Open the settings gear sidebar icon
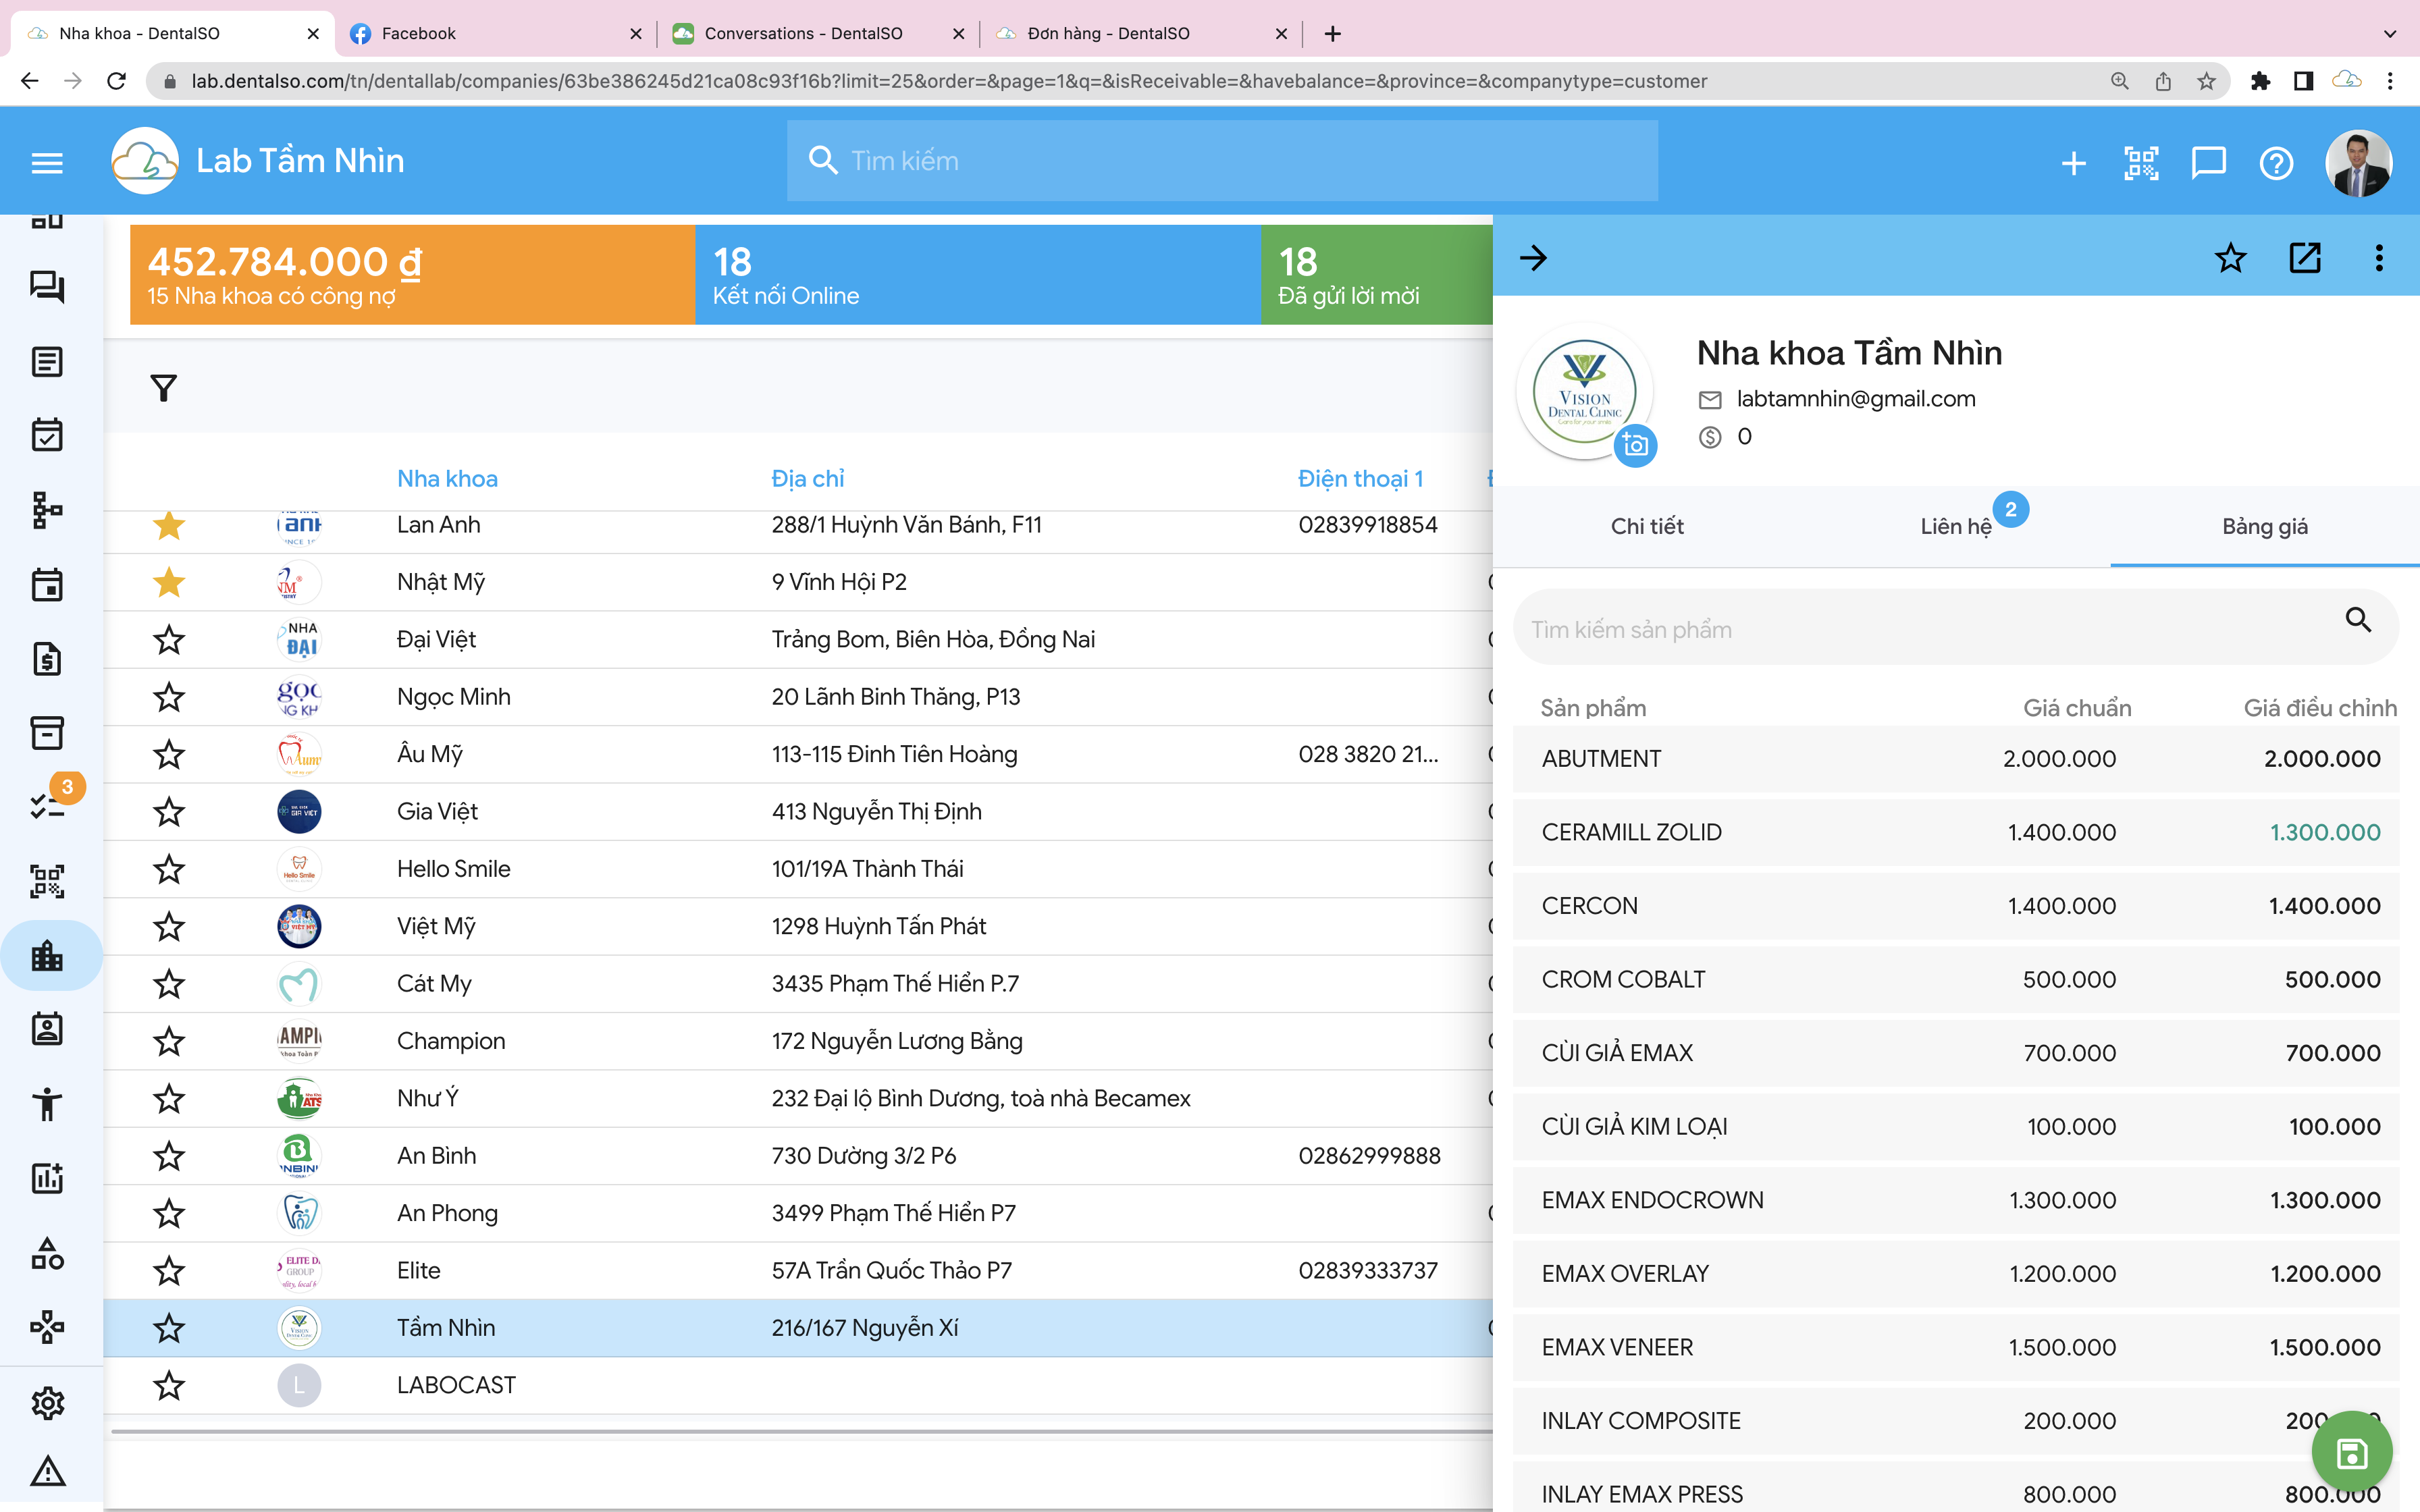 (47, 1403)
